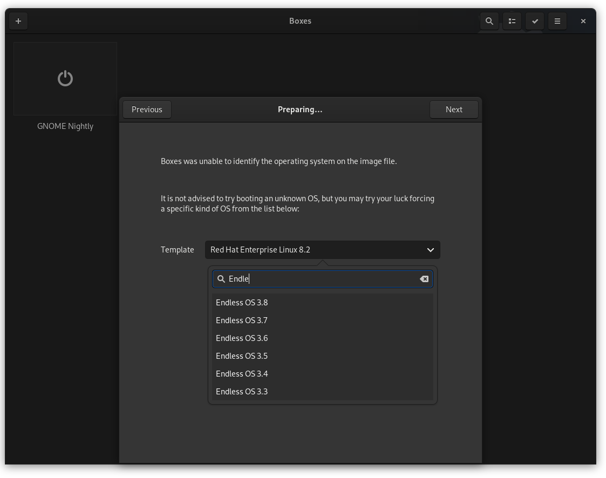
Task: Go back with the Previous button
Action: coord(147,110)
